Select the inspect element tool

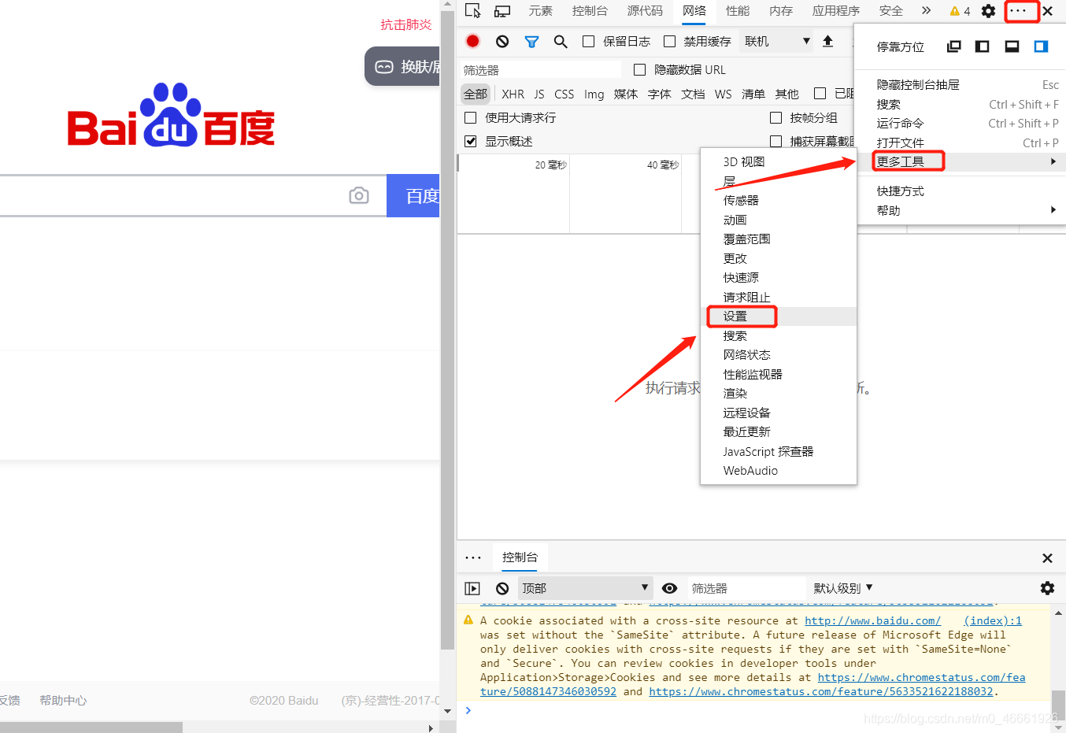point(473,10)
